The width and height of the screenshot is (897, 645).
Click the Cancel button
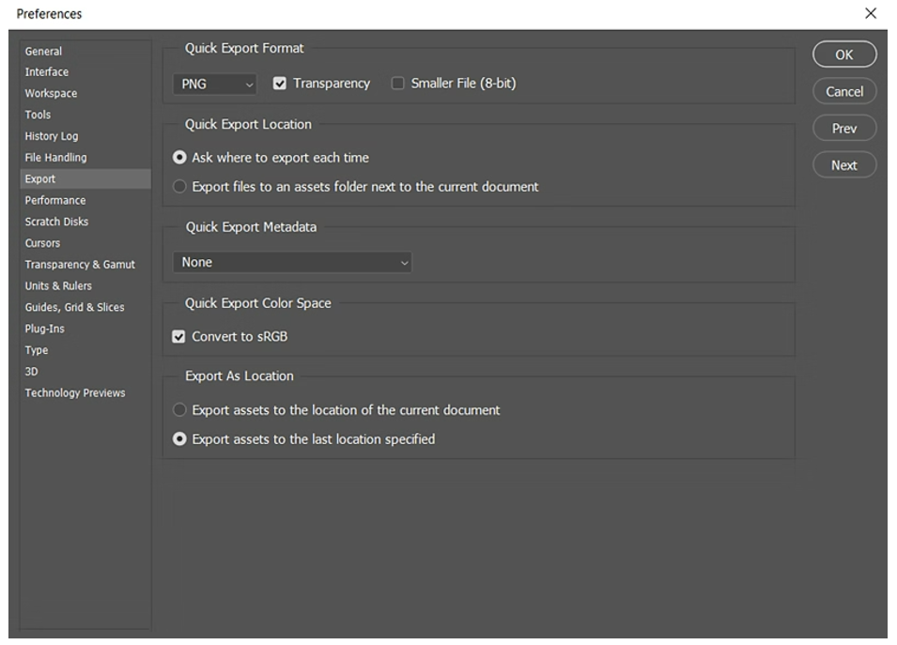tap(844, 91)
